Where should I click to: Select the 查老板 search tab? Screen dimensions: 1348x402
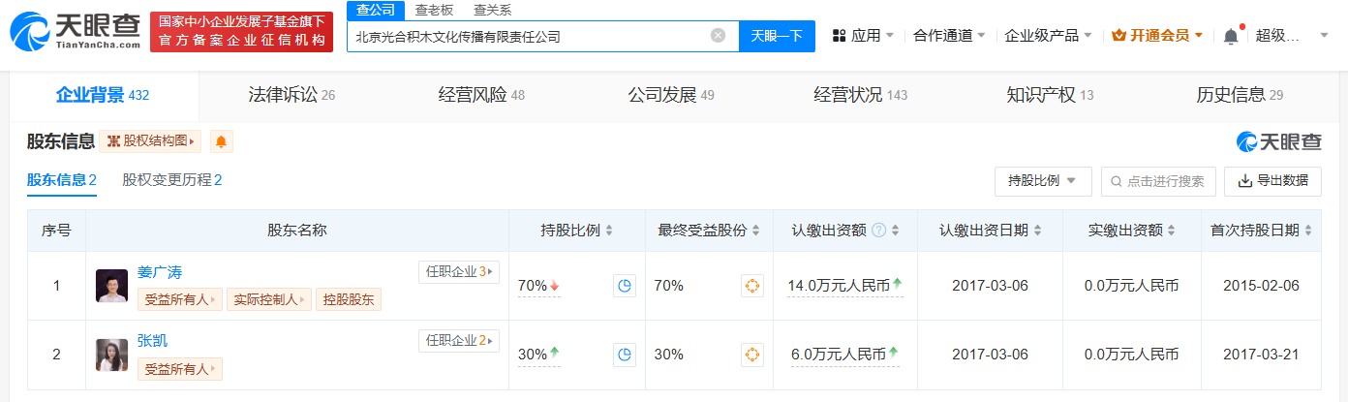434,11
